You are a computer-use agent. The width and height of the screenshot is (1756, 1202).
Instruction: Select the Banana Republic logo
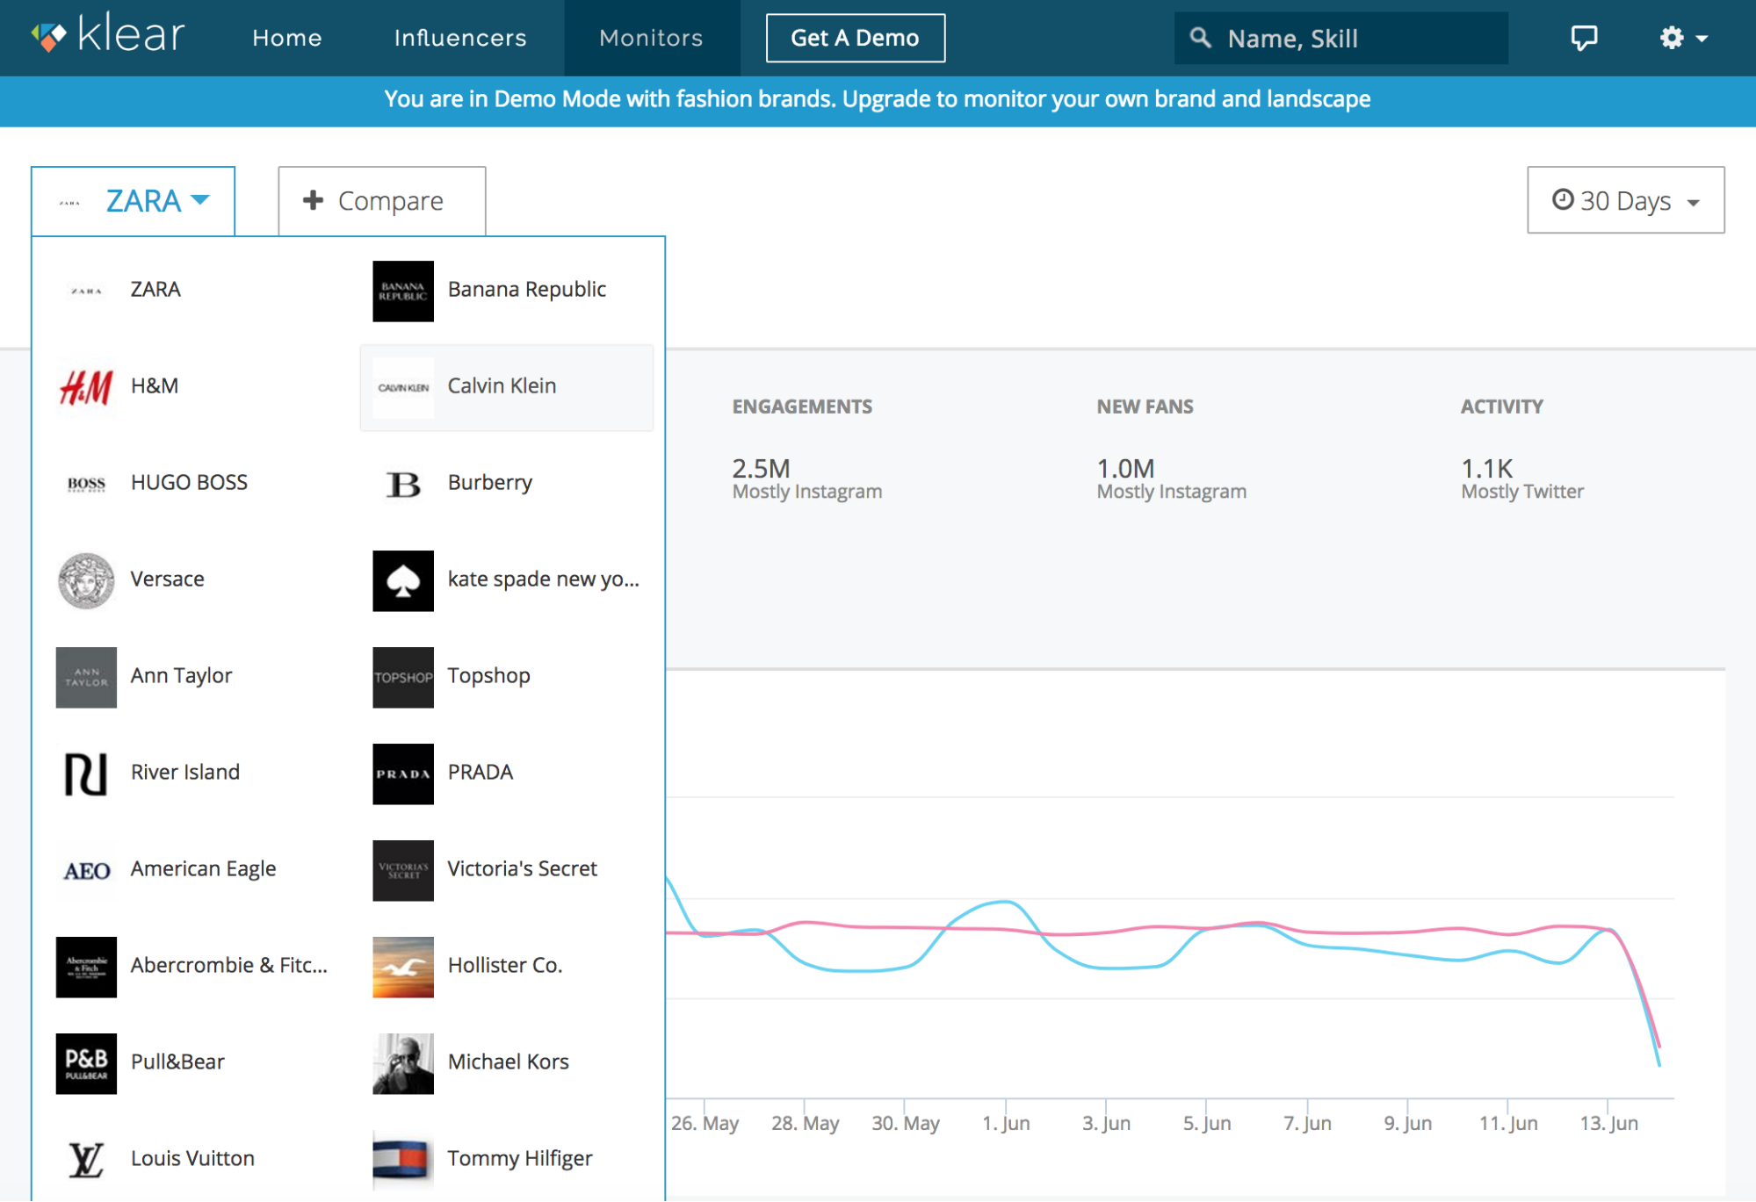[x=403, y=291]
